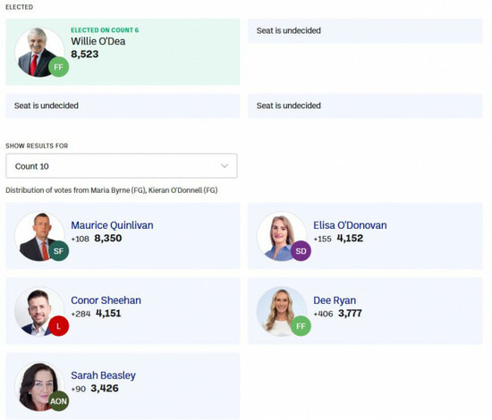
Task: Click the FF party badge on Willie O'Dea
Action: point(59,67)
